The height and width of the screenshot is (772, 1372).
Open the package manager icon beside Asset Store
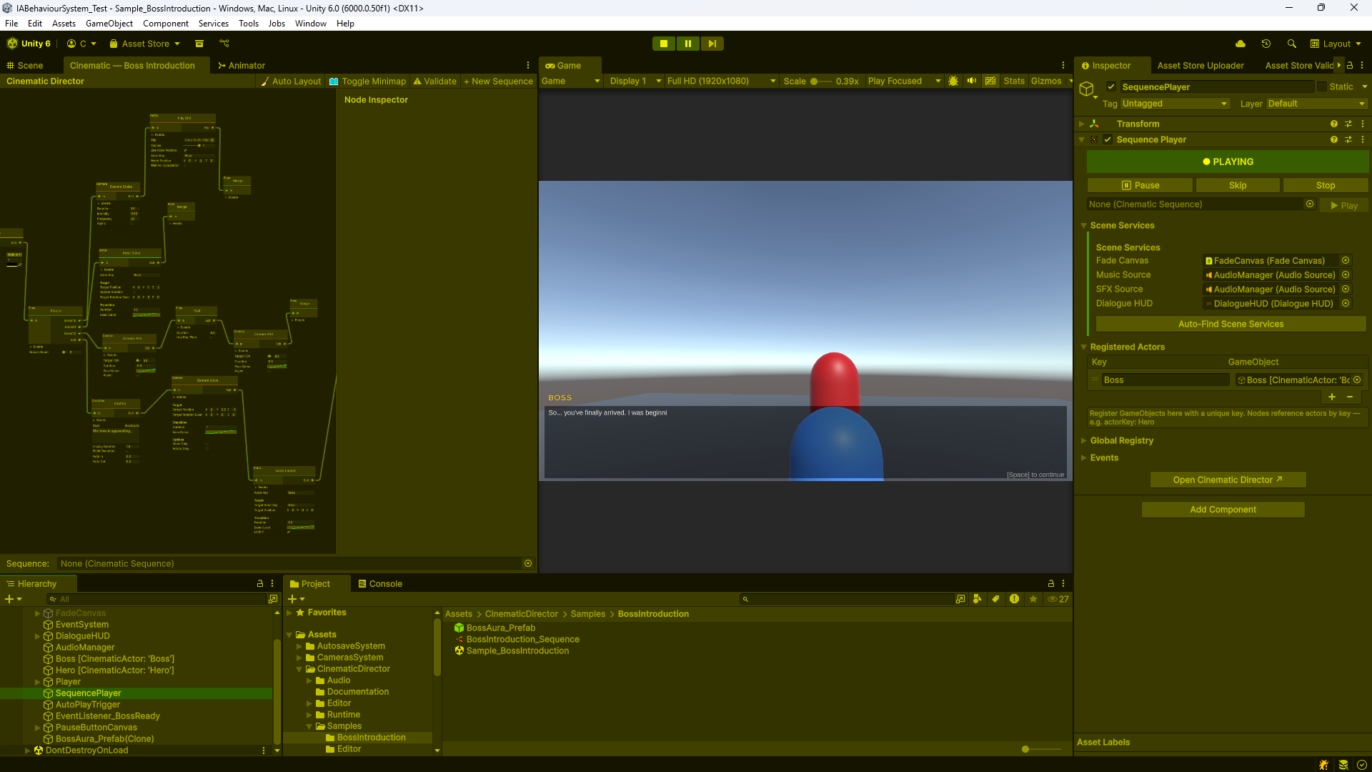[199, 44]
